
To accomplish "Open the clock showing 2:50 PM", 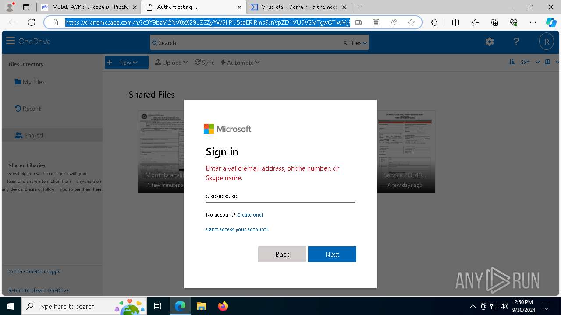I will [x=524, y=306].
